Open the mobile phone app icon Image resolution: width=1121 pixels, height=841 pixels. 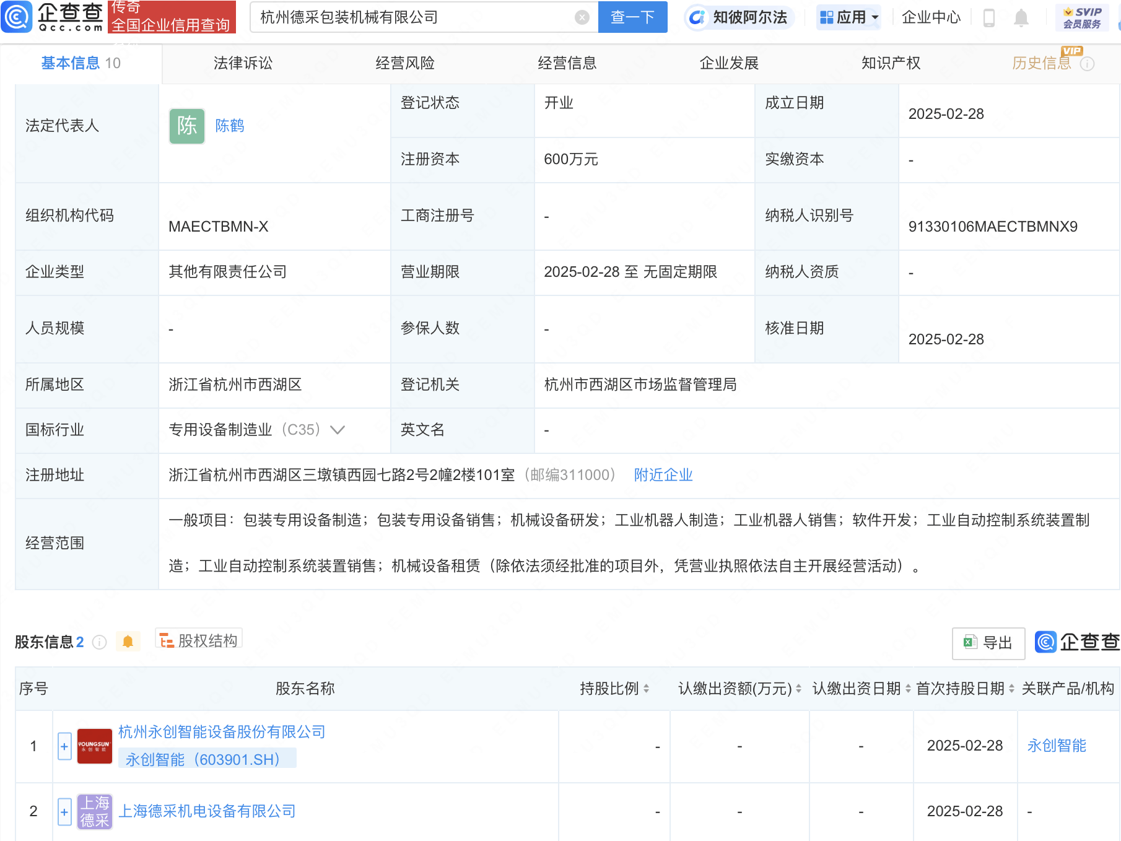(x=989, y=18)
